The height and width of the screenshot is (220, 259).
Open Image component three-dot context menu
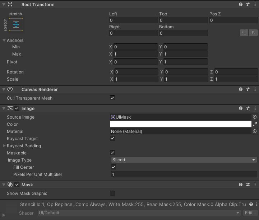[x=255, y=108]
